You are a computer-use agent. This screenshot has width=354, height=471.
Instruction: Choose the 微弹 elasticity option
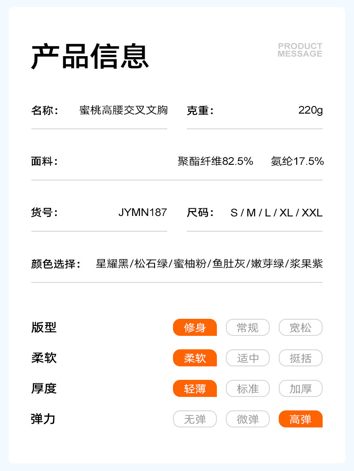click(x=248, y=419)
